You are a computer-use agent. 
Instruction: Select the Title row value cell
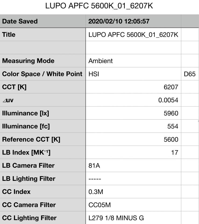[x=133, y=35]
